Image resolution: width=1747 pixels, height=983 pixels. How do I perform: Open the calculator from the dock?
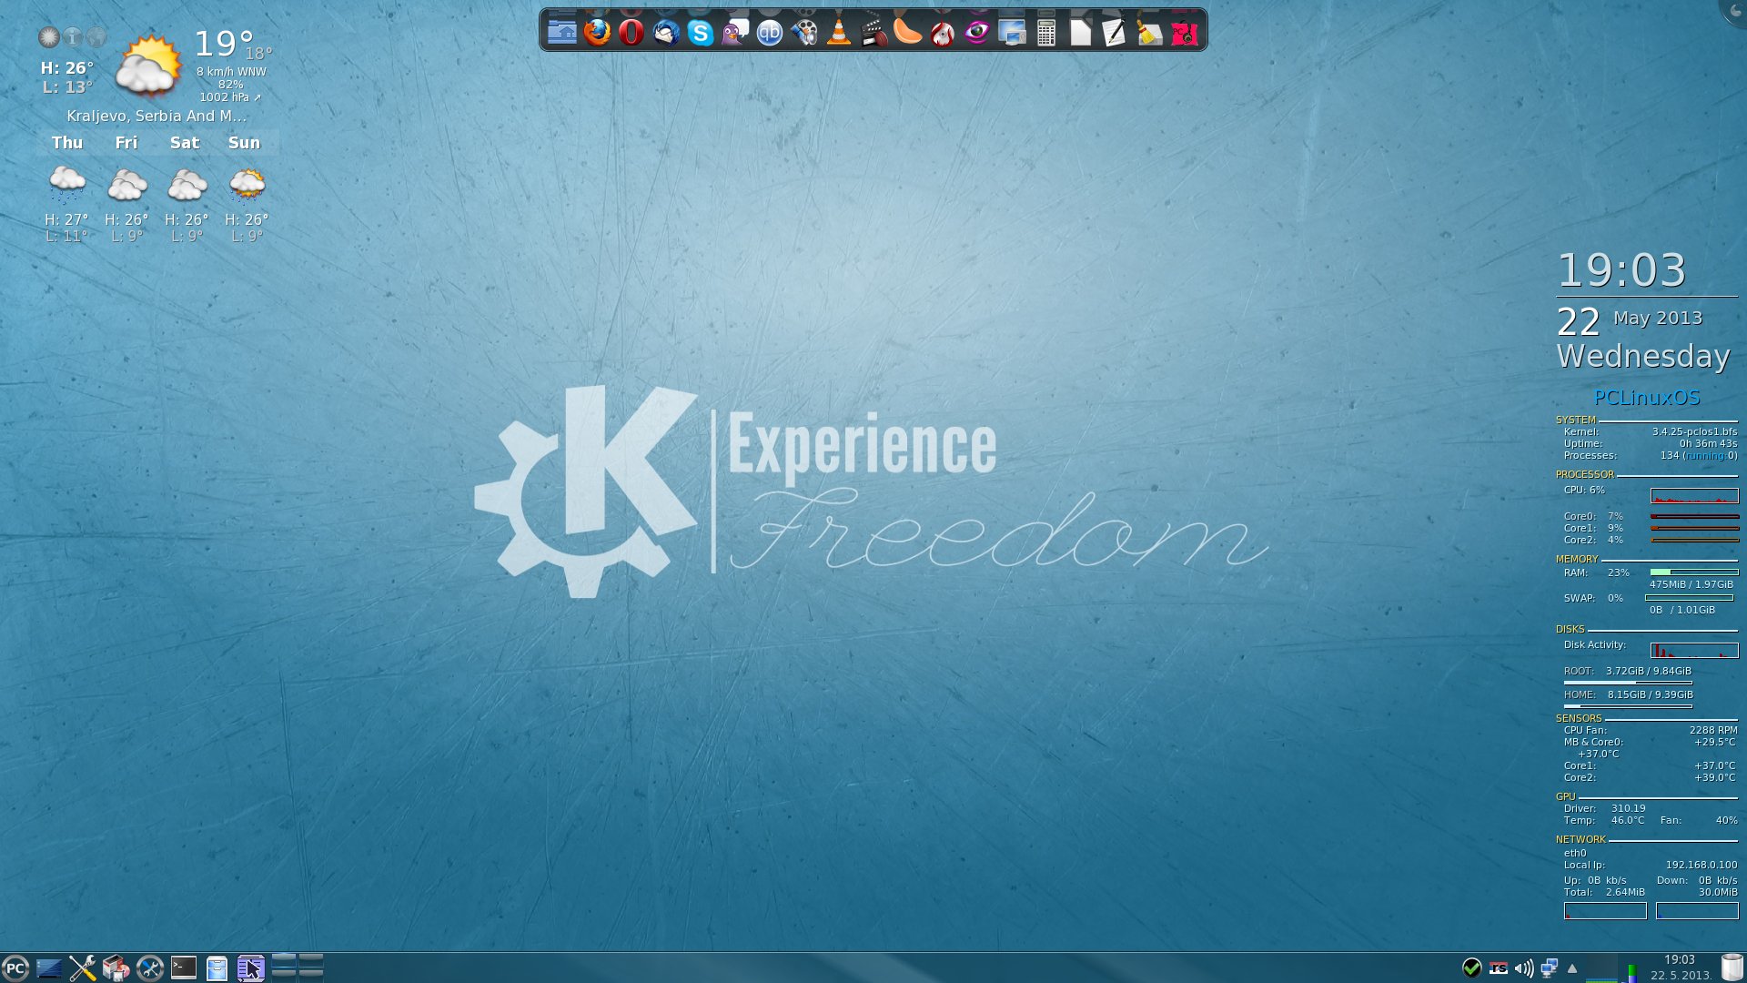click(x=1046, y=33)
